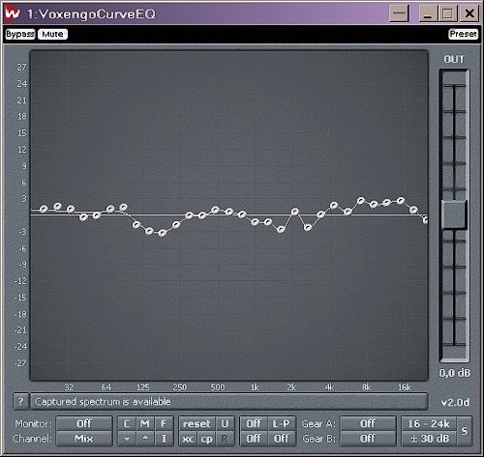Toggle the Off button left of L-P

[254, 423]
